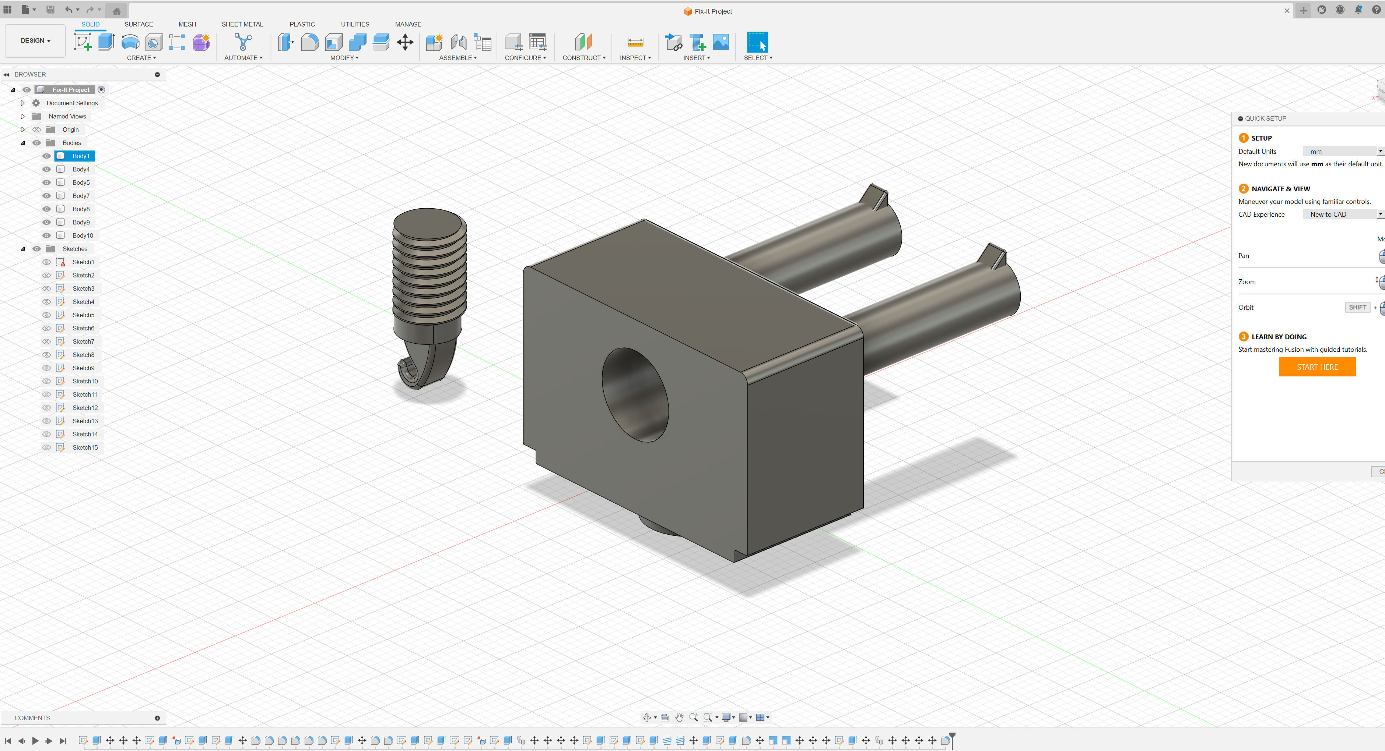Open the Insert Image tool icon

click(720, 42)
